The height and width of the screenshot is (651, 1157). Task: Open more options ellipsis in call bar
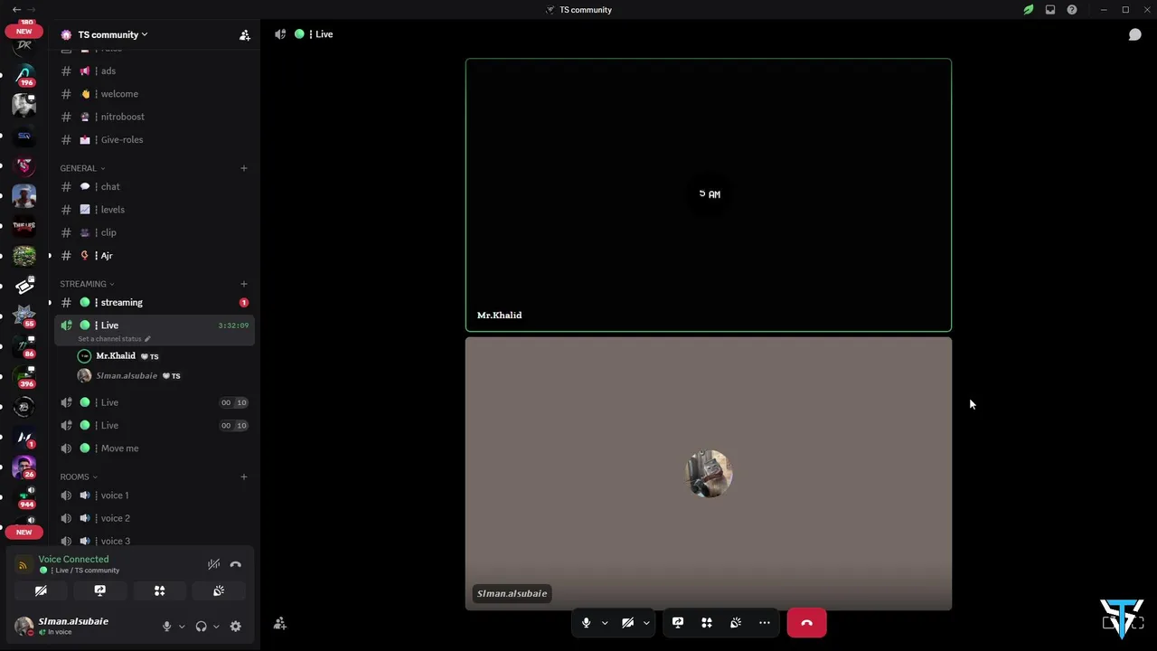[765, 622]
